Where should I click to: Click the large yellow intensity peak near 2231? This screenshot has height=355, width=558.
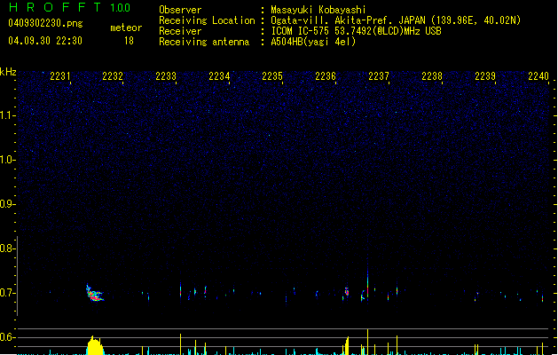pos(95,345)
